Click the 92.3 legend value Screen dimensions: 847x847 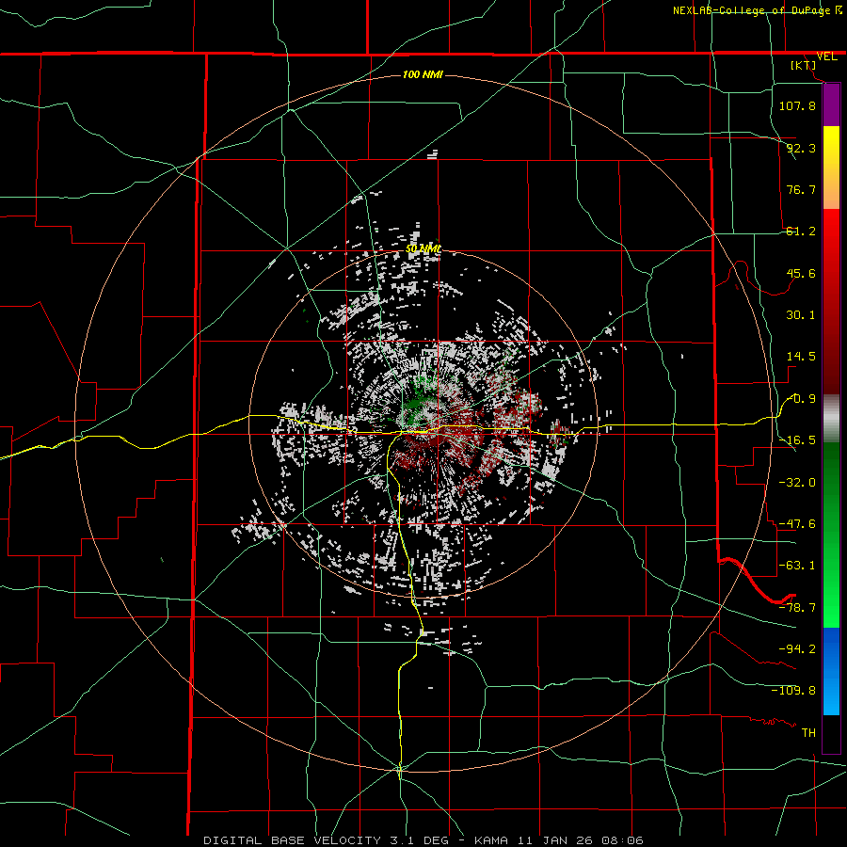(801, 148)
